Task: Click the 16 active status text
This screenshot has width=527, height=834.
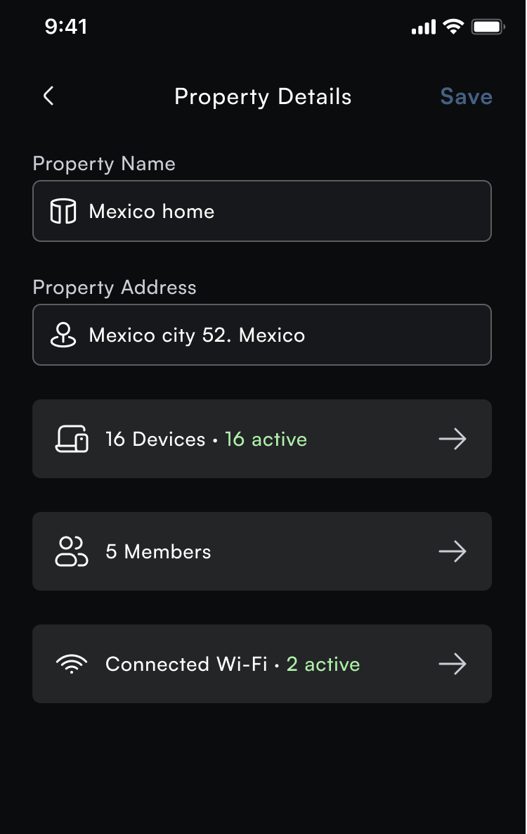Action: point(266,440)
